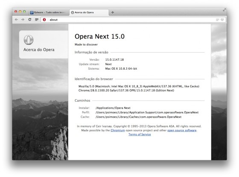
Task: Click the /Applications/Opera Next path
Action: click(x=113, y=108)
